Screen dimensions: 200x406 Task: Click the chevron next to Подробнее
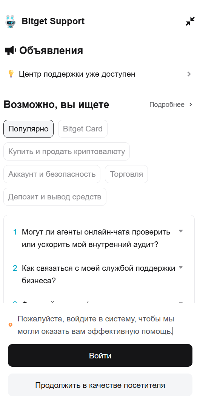[191, 105]
